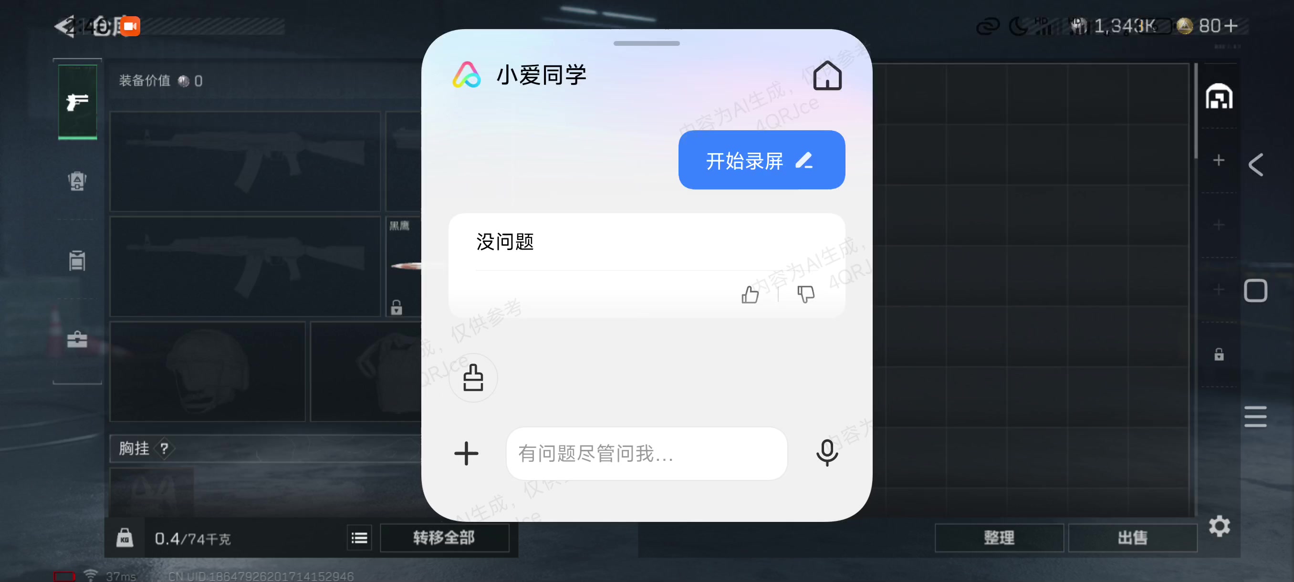
Task: Toggle the list view icon near weight
Action: click(x=359, y=538)
